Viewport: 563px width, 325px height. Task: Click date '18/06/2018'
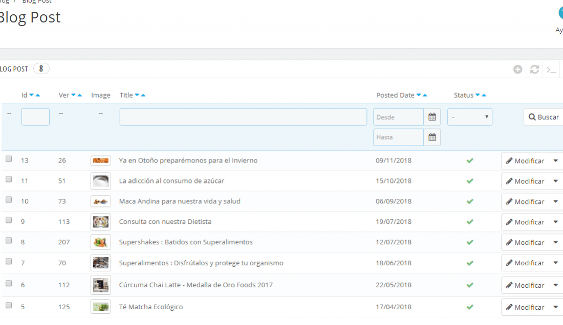click(394, 263)
